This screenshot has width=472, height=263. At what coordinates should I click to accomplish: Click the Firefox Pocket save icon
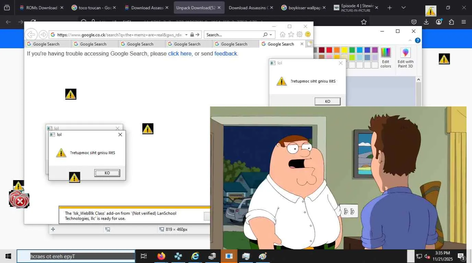pos(414,22)
